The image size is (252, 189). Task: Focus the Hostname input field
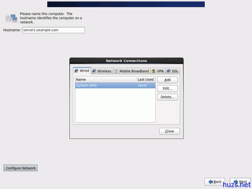tap(54, 30)
